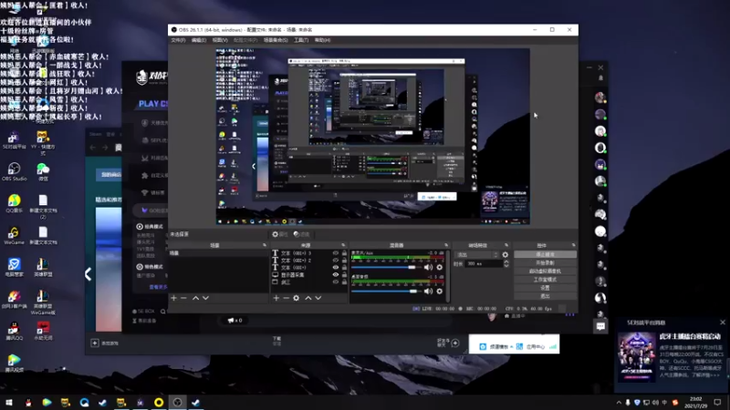Open 腾讯QQ desktop icon

[14, 331]
